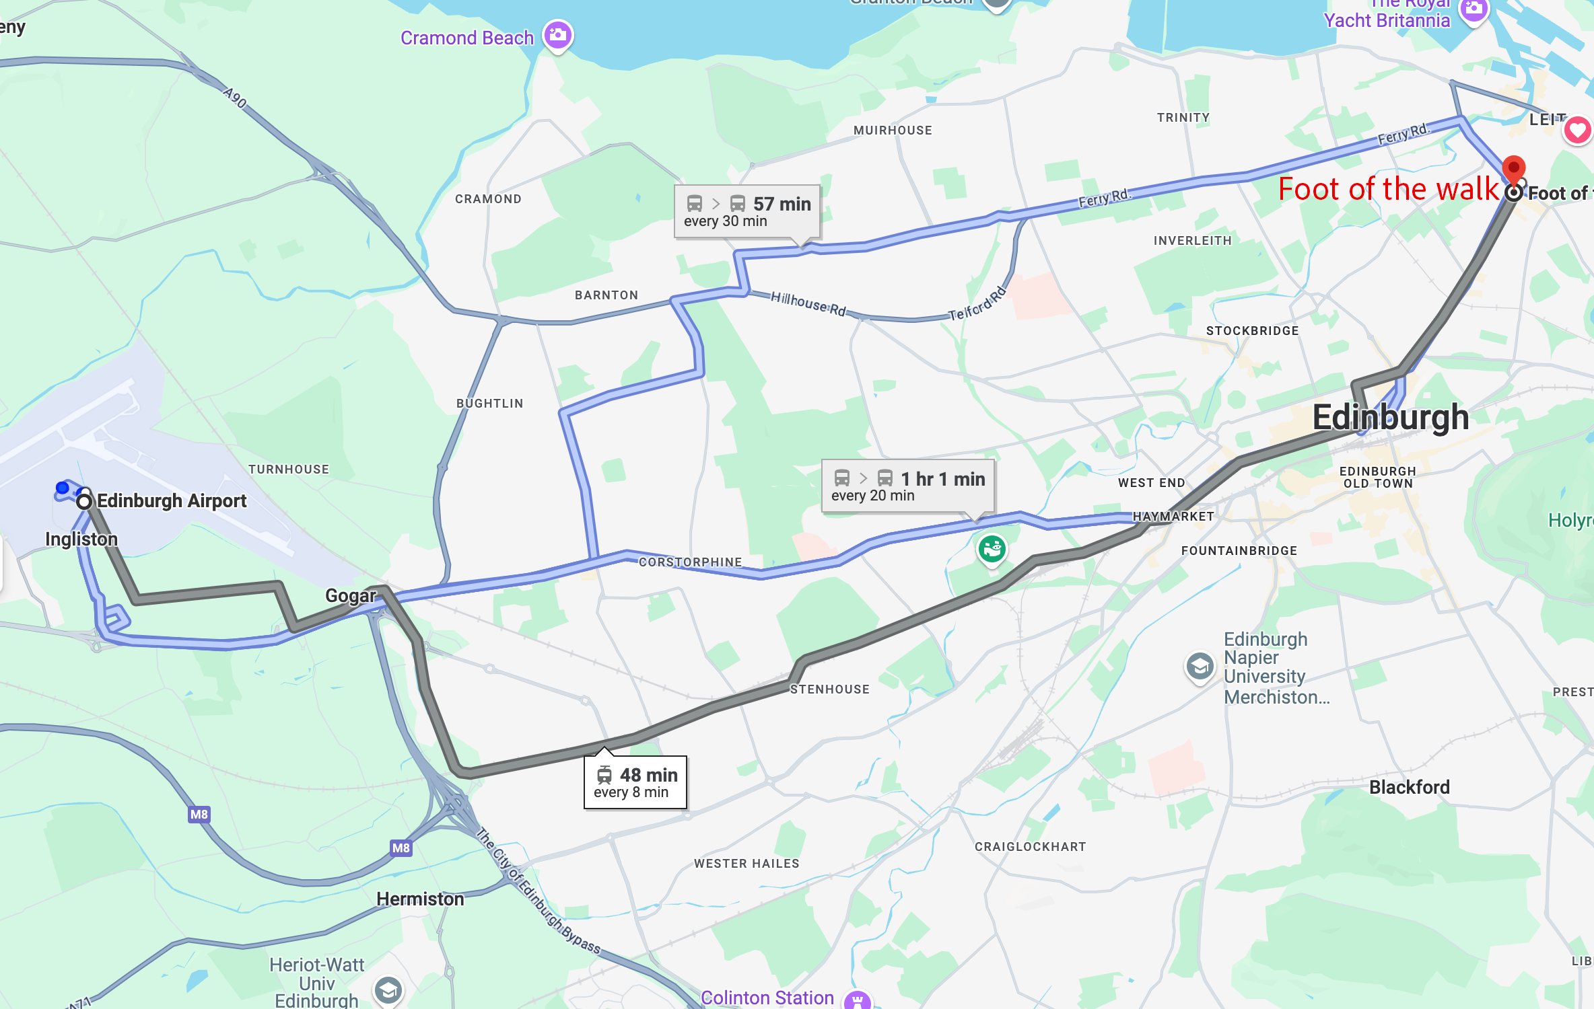Click the Cramond Beach camera pin icon
1594x1009 pixels.
pos(558,36)
